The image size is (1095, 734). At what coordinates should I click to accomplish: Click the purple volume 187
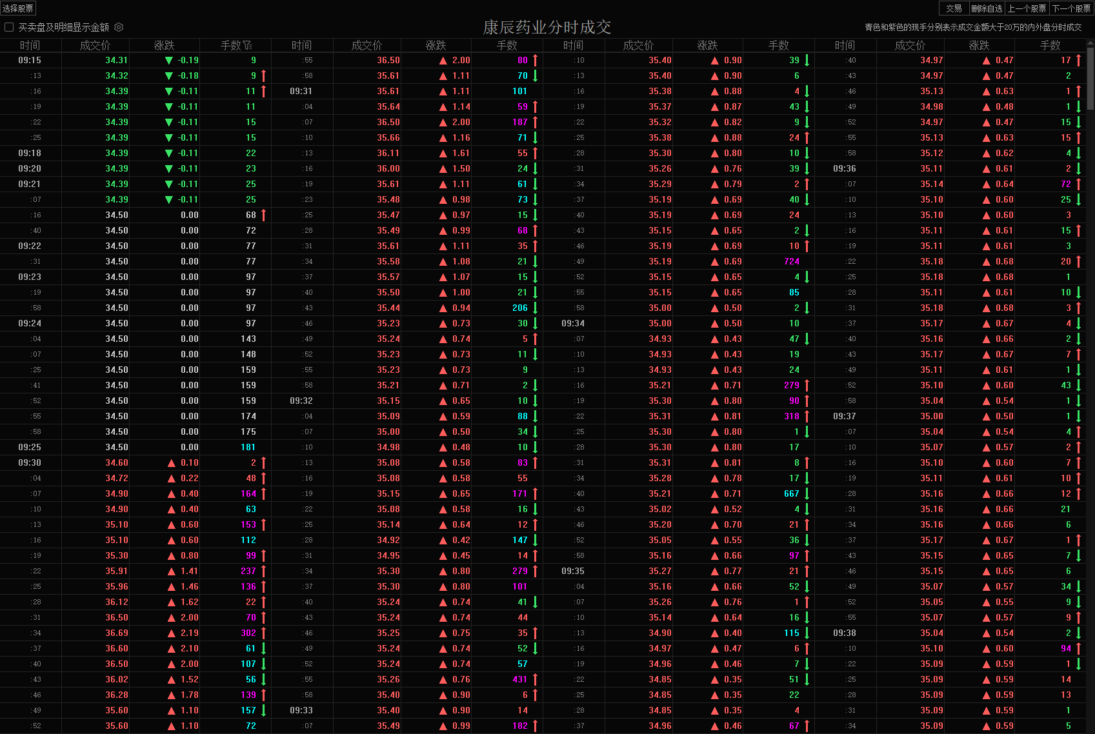520,122
